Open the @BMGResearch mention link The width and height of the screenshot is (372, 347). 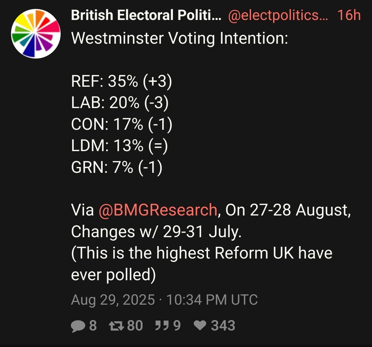(158, 210)
